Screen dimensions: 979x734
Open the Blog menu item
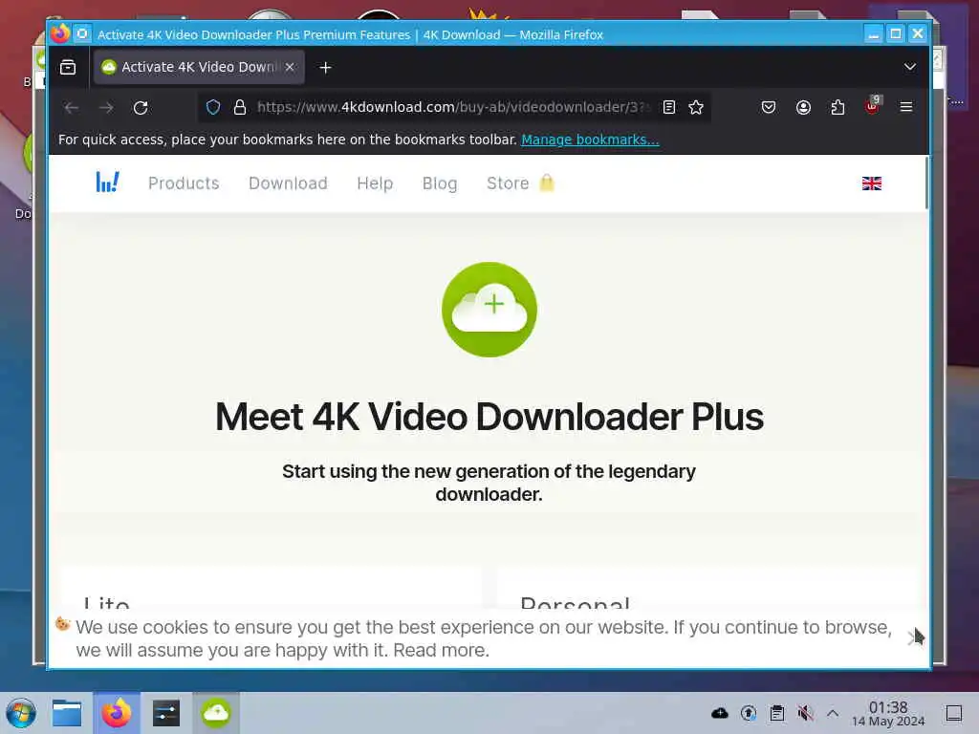coord(440,183)
